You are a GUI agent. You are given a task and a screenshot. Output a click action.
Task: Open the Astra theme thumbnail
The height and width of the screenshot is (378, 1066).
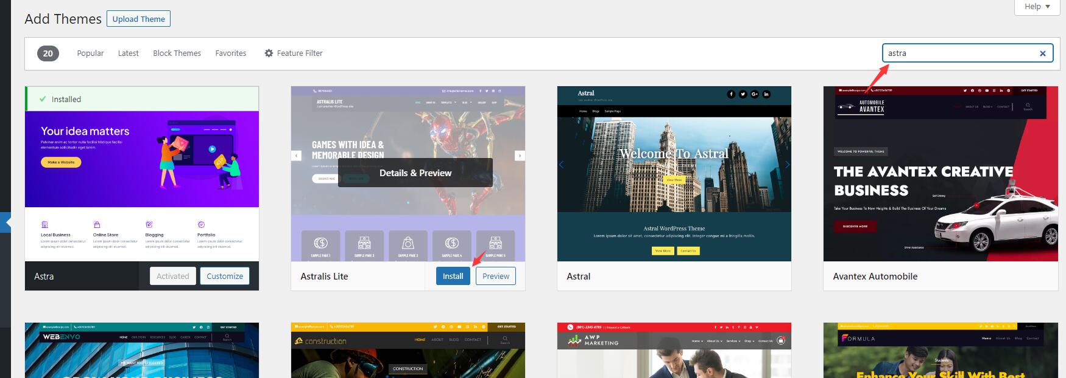point(142,186)
